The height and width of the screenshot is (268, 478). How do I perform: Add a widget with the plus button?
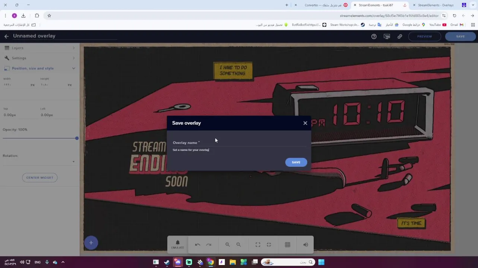point(91,243)
